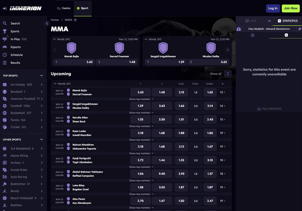Open the Tennis category icon

(5, 120)
